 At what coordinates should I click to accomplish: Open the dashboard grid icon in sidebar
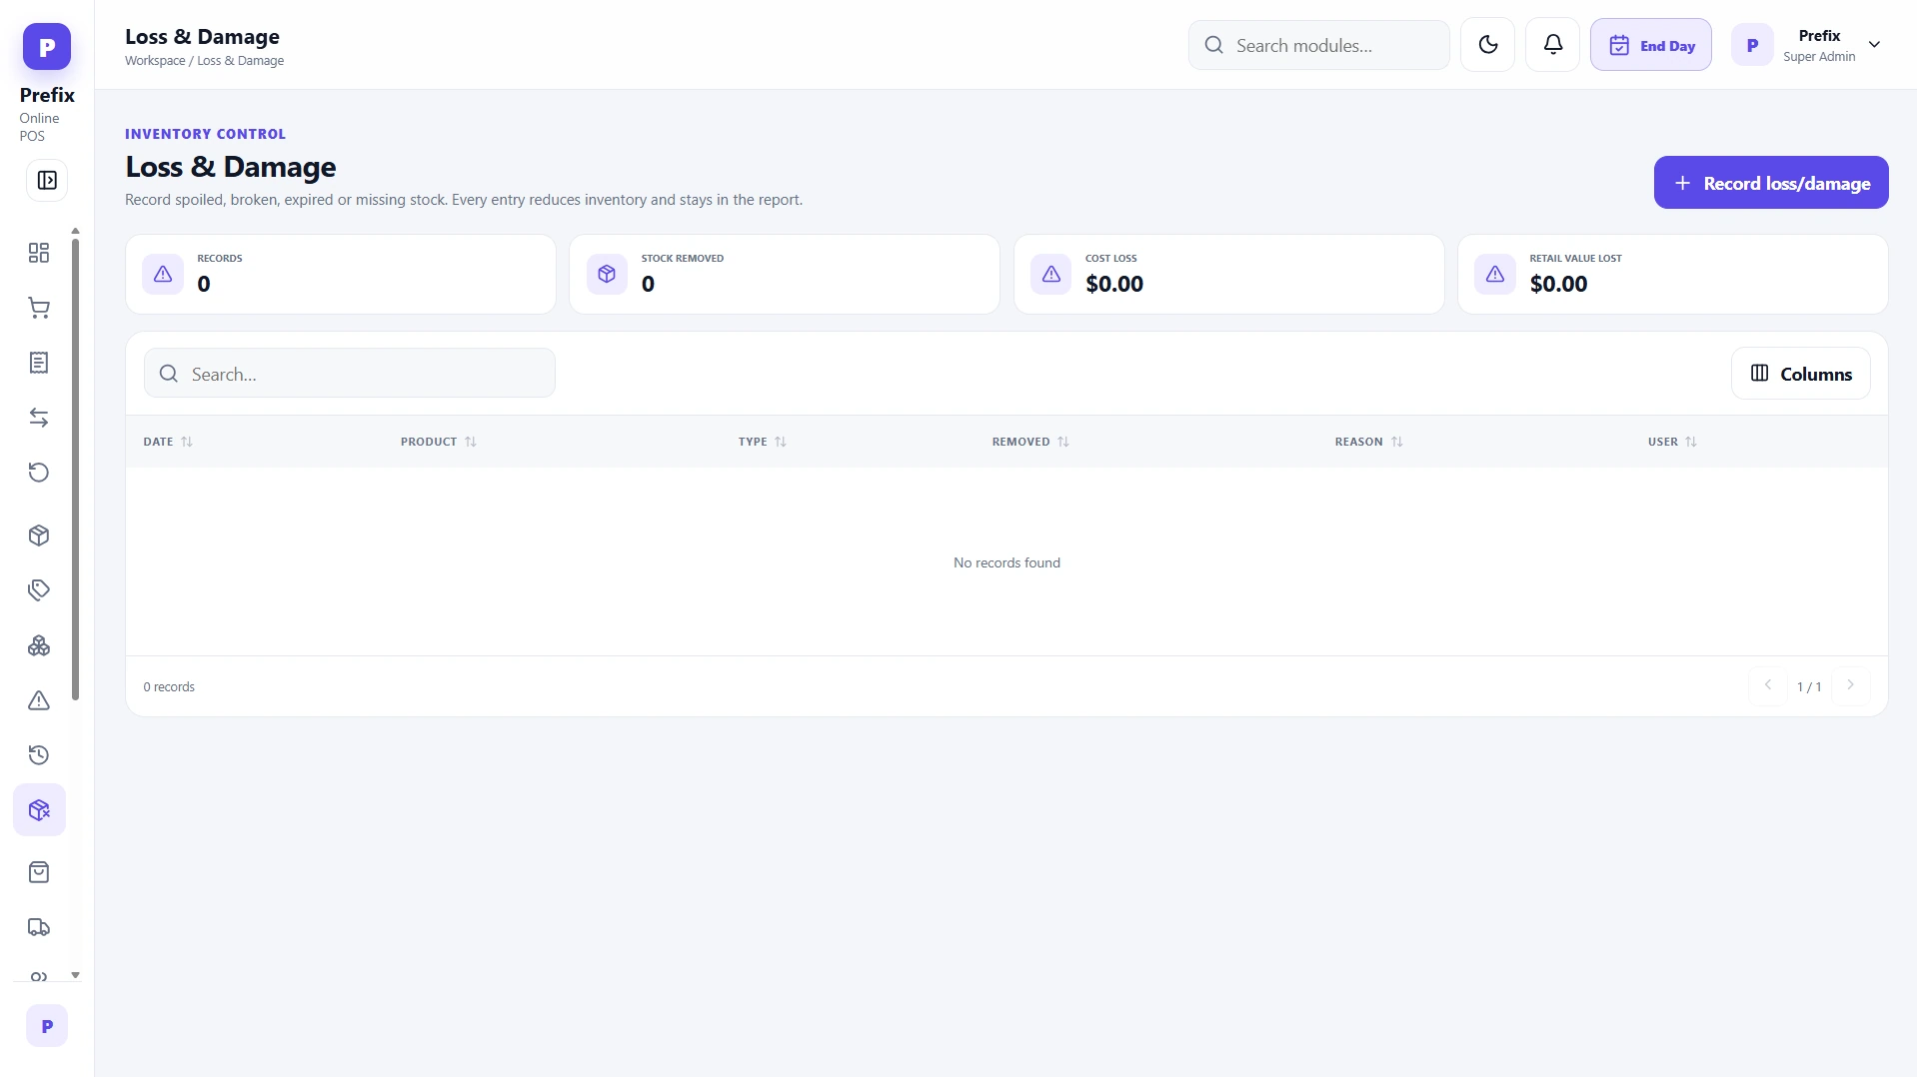[x=39, y=253]
